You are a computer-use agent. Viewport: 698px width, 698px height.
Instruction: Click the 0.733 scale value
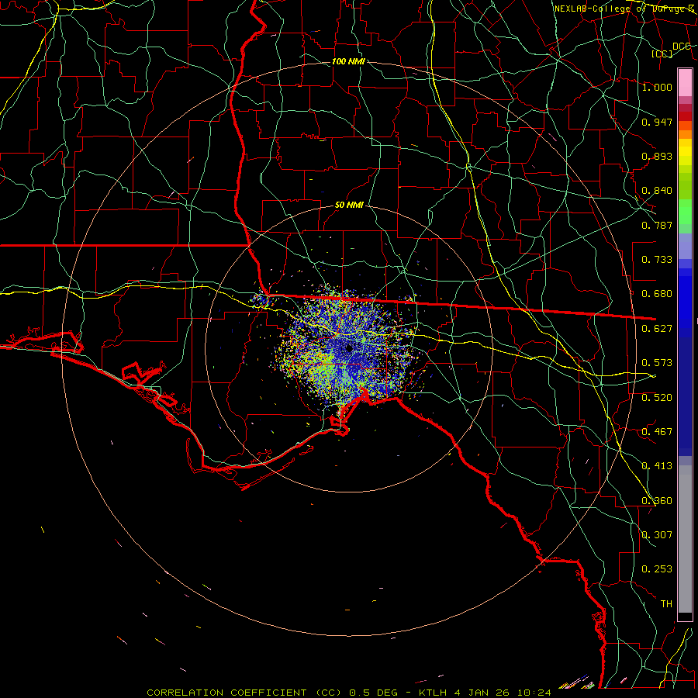pyautogui.click(x=657, y=260)
